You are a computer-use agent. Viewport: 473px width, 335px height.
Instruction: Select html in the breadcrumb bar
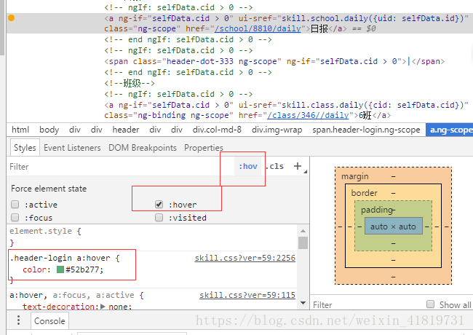point(20,130)
